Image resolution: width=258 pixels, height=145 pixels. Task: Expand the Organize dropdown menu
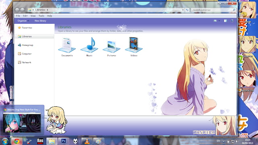pyautogui.click(x=23, y=21)
